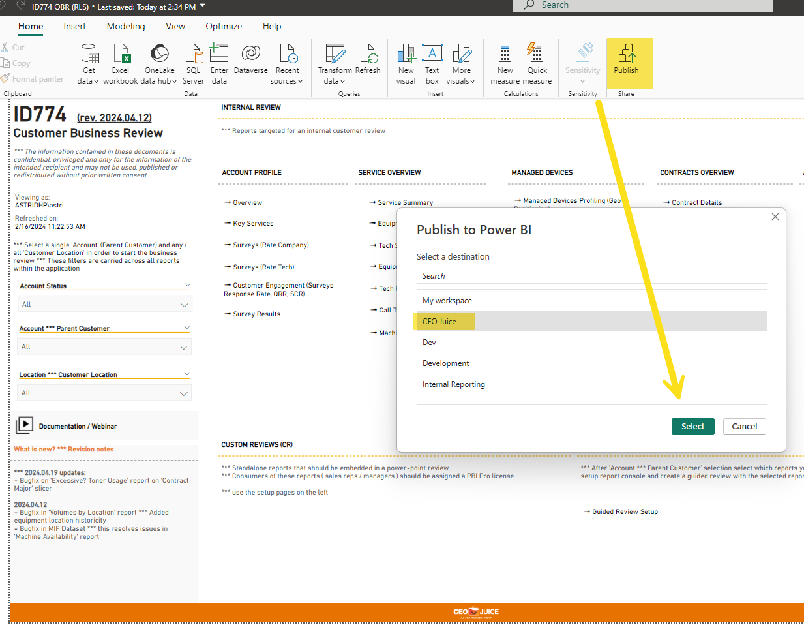Open Surveys (Rate Tech) link
Viewport: 804px width, 625px height.
pos(260,267)
